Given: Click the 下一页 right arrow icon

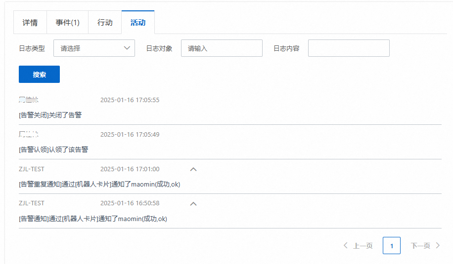Looking at the screenshot, I should pos(438,246).
